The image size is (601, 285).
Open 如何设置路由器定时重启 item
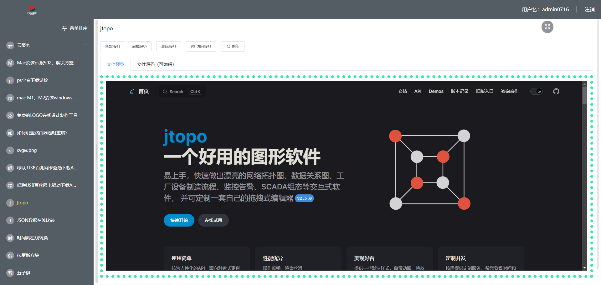click(47, 133)
